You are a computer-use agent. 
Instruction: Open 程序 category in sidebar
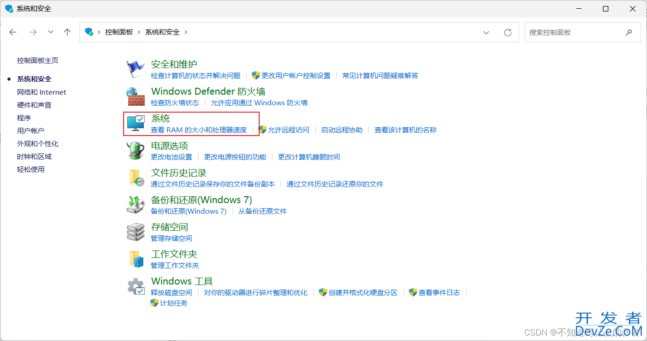pos(24,118)
